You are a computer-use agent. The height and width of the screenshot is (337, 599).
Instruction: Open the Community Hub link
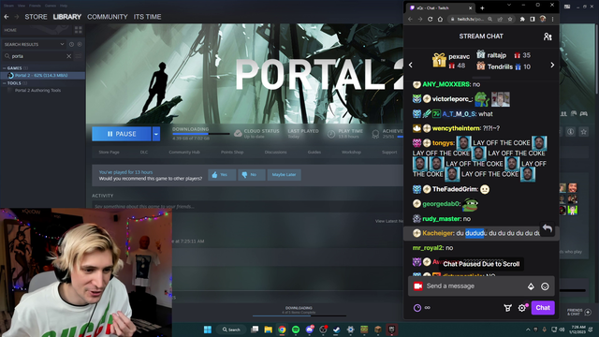click(x=184, y=152)
